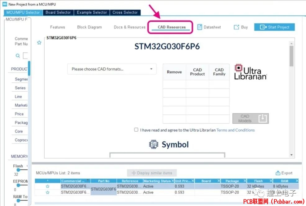Click Display similar items button

(x=152, y=173)
